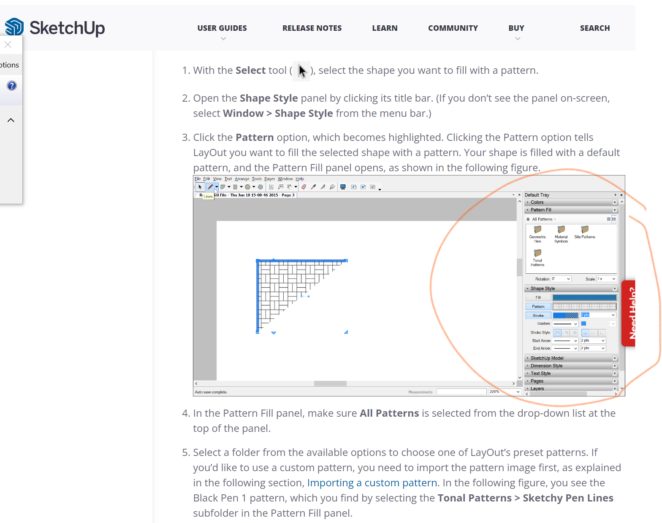Viewport: 662px width, 523px height.
Task: Open the Start Arrow style dropdown
Action: (x=565, y=341)
